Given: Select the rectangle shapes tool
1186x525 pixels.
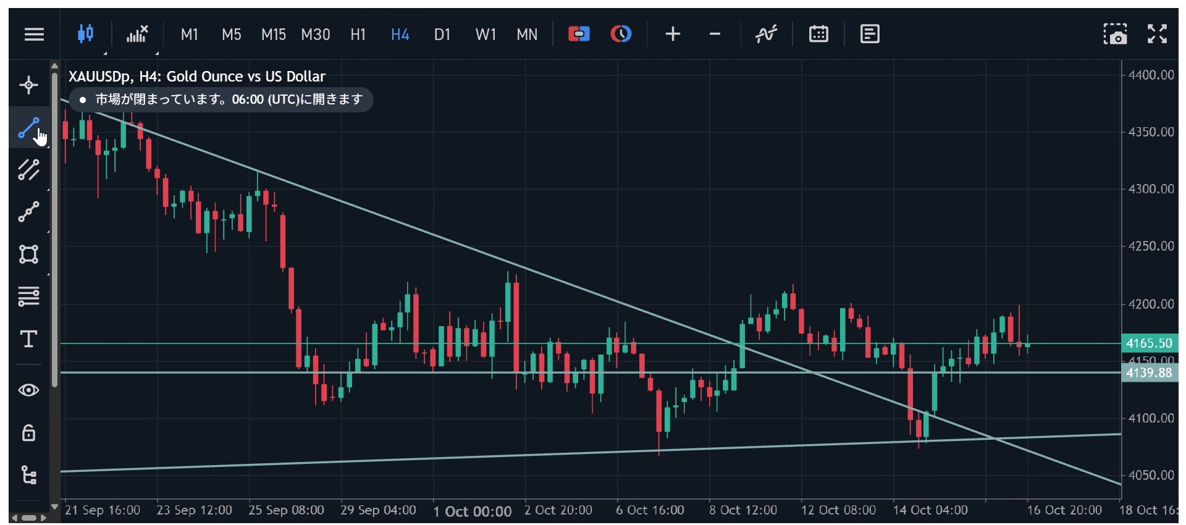Looking at the screenshot, I should click(28, 254).
